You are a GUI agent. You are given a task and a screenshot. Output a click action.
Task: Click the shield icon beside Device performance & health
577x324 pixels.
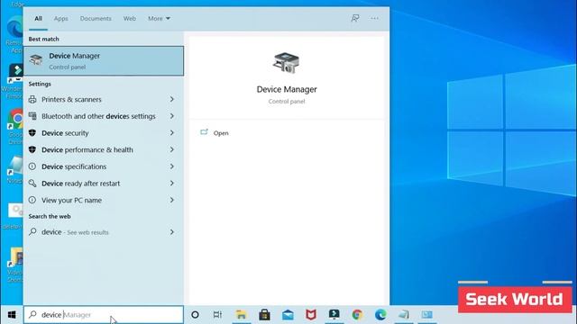32,149
